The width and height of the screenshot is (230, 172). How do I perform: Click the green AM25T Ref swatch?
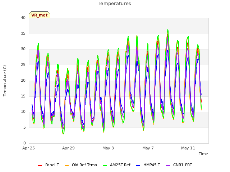pos(105,166)
